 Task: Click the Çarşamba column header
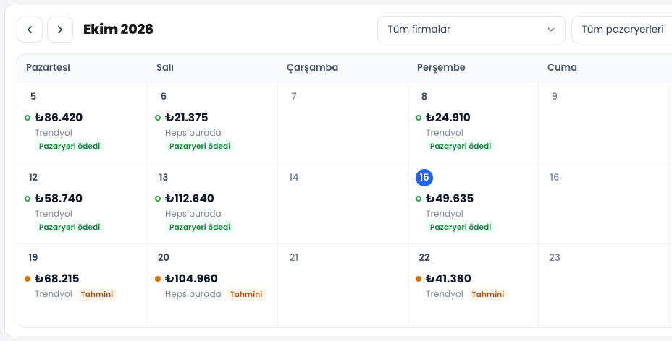point(312,67)
